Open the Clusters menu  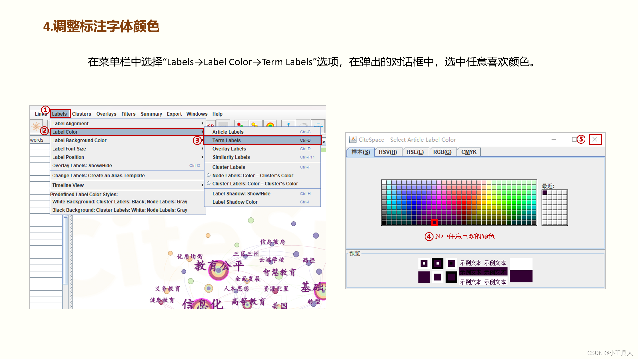click(x=81, y=114)
